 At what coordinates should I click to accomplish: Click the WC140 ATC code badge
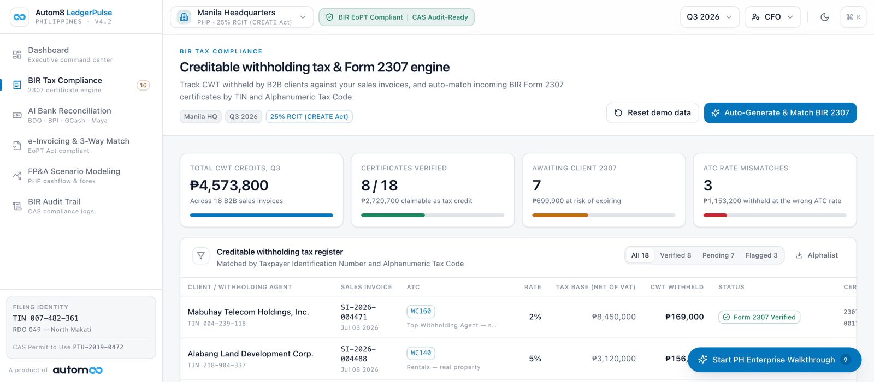pos(421,354)
